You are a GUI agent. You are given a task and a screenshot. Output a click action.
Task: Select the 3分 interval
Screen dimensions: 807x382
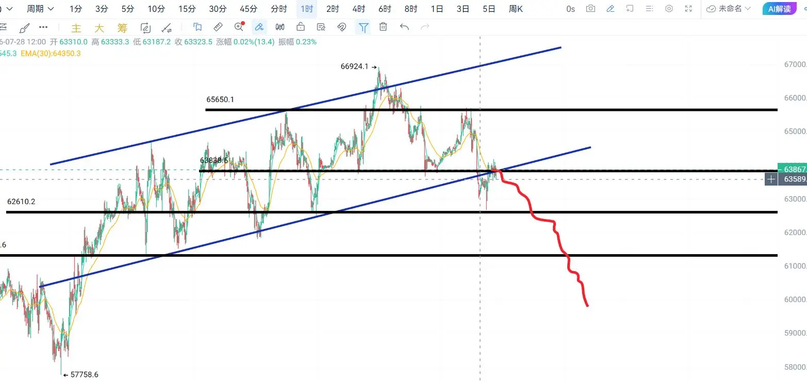[102, 9]
